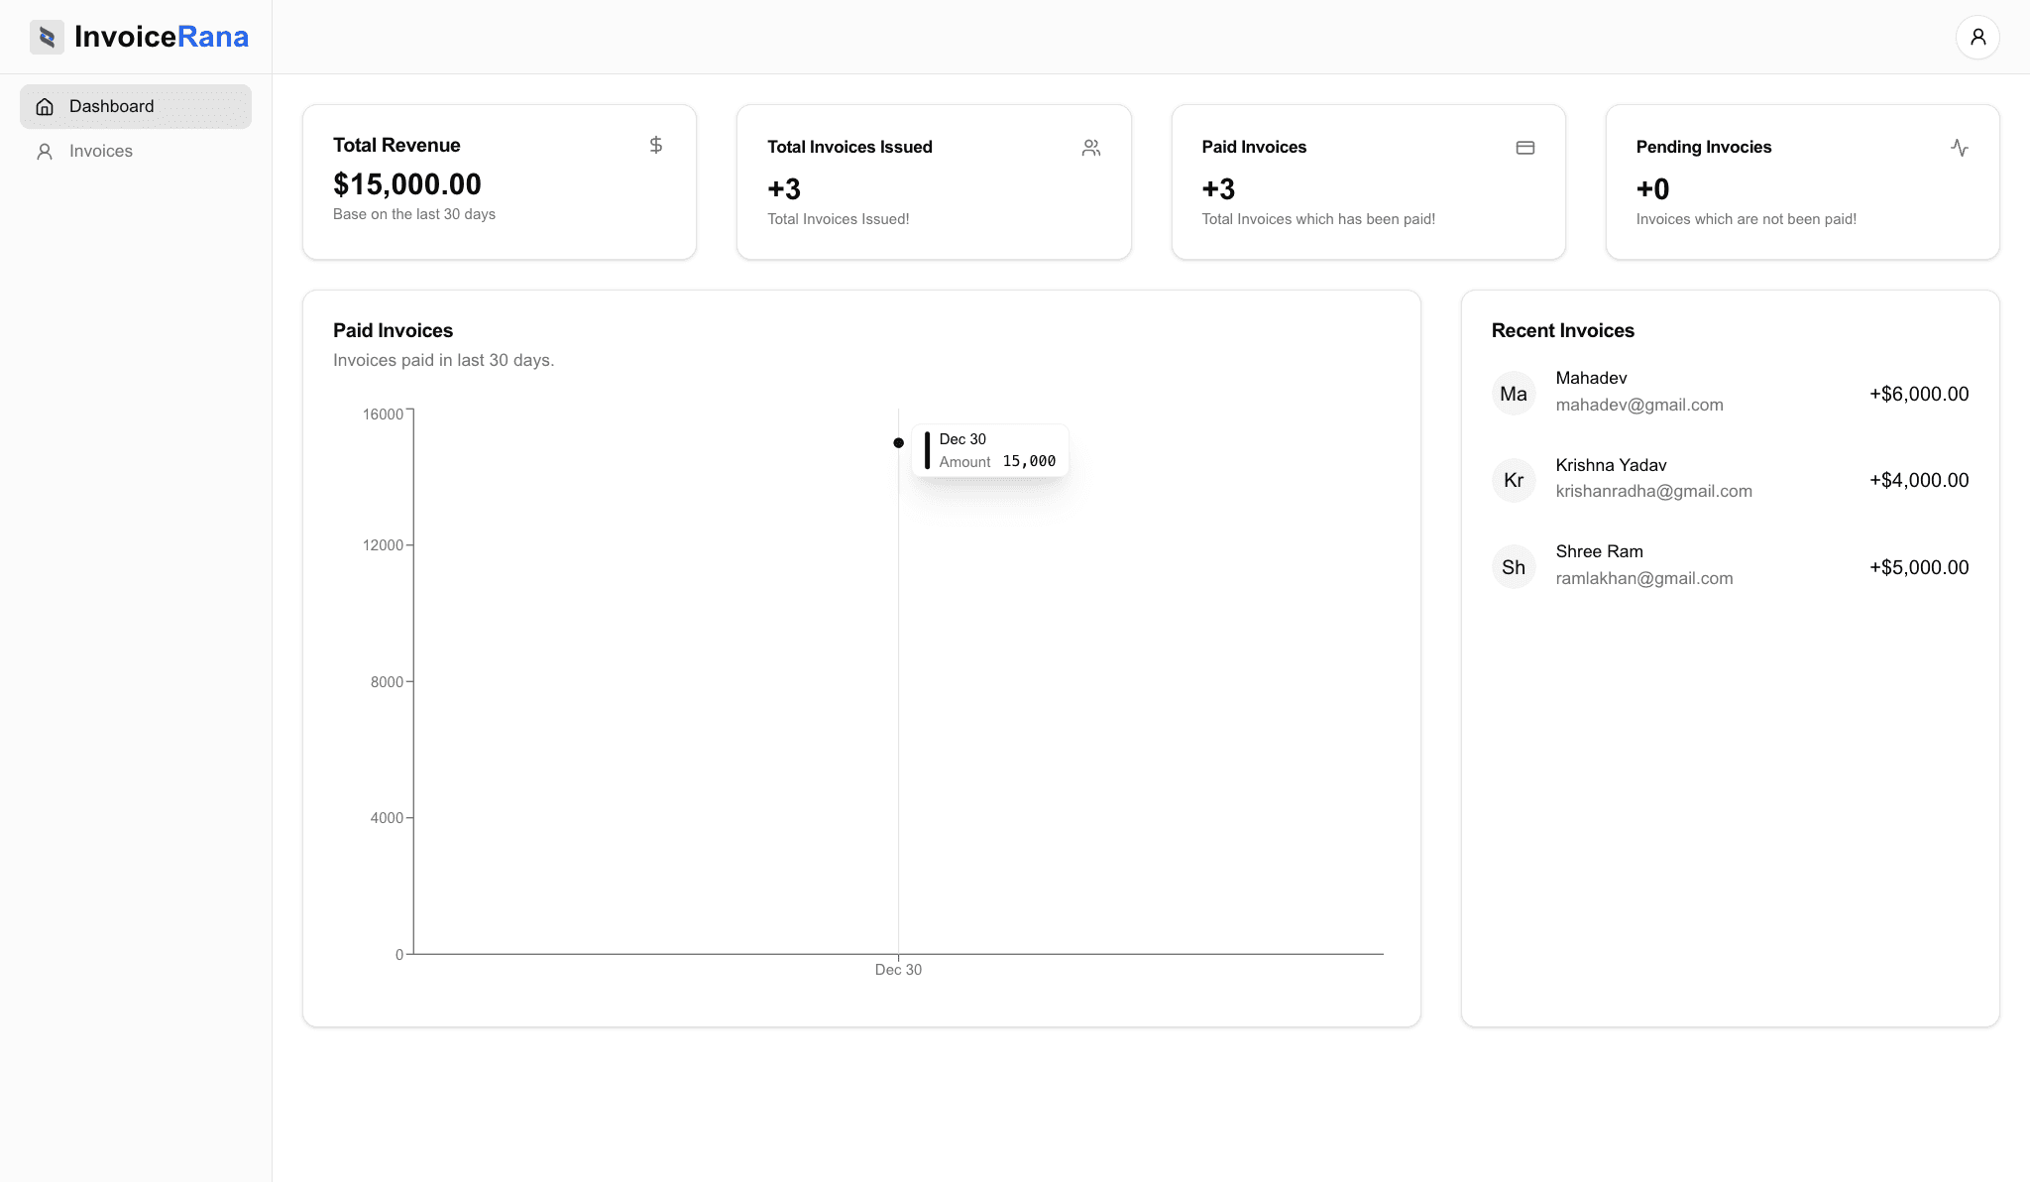
Task: Click the Dec 30 tooltip showing 15,000
Action: 990,451
